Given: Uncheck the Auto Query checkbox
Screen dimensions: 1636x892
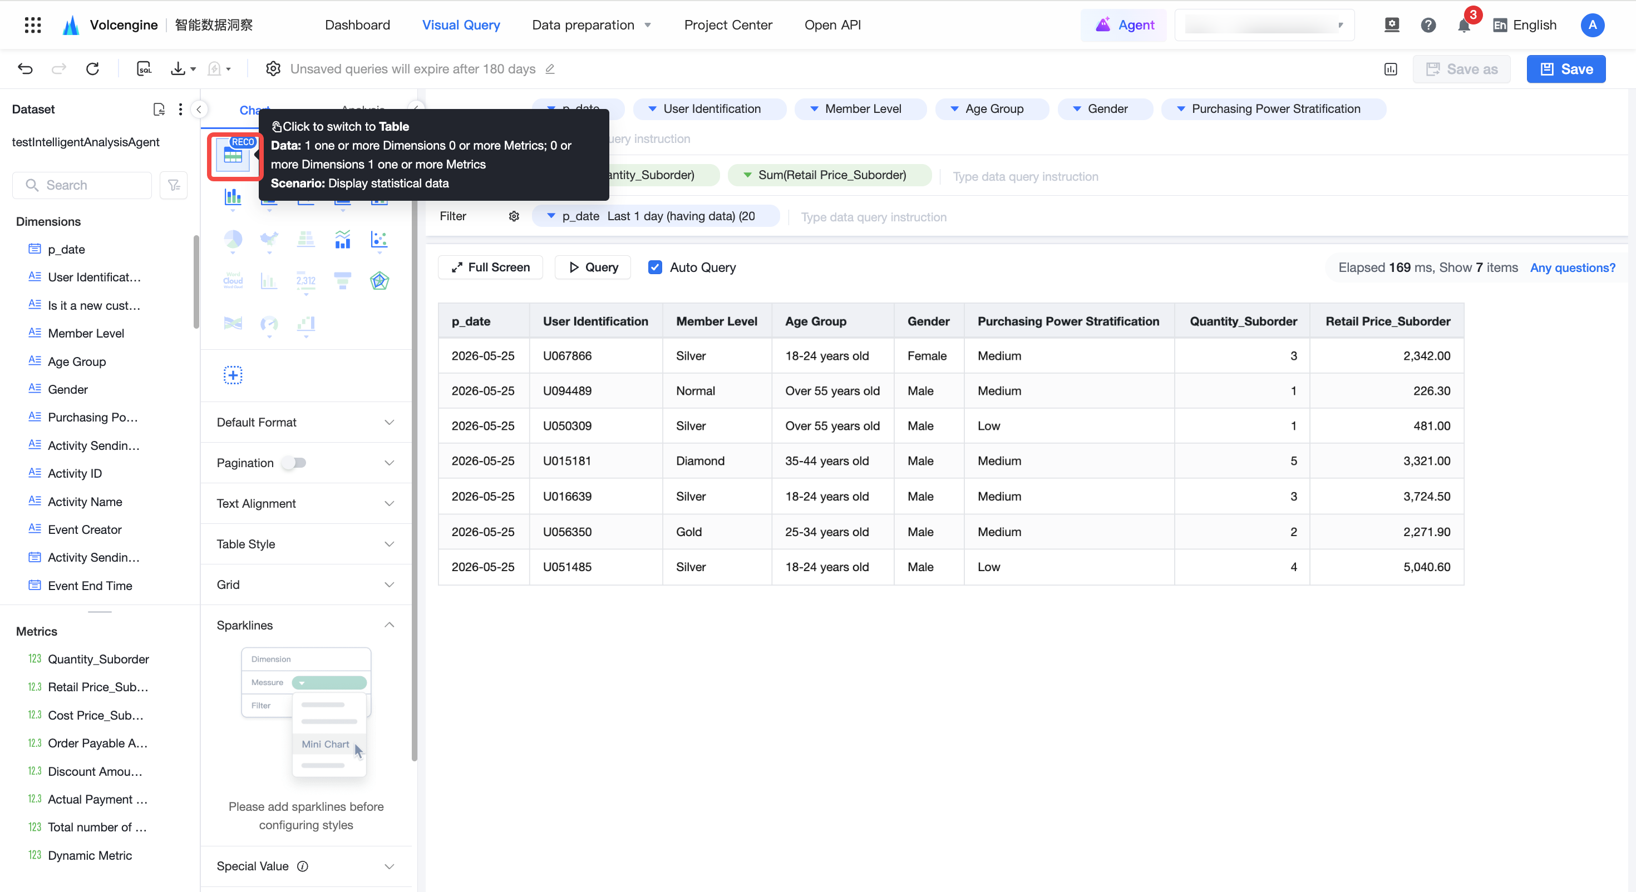Looking at the screenshot, I should 655,267.
